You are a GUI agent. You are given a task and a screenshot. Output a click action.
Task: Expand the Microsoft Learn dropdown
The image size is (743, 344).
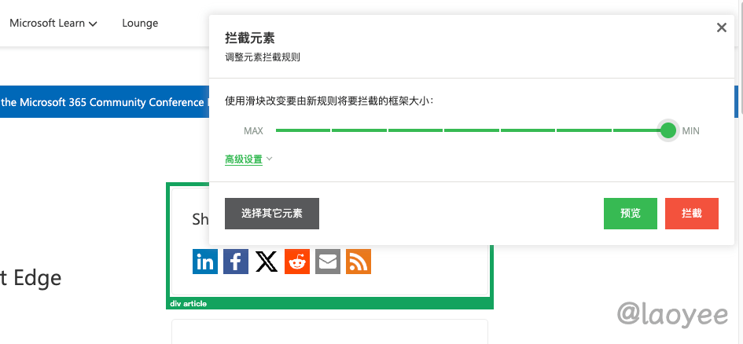[x=53, y=24]
